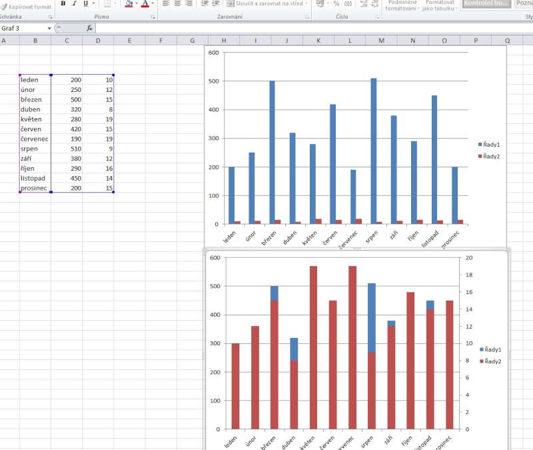This screenshot has height=450, width=533.
Task: Apply Italic formatting from the ribbon
Action: [74, 3]
